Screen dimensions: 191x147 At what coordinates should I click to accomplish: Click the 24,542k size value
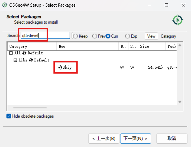pyautogui.click(x=156, y=67)
